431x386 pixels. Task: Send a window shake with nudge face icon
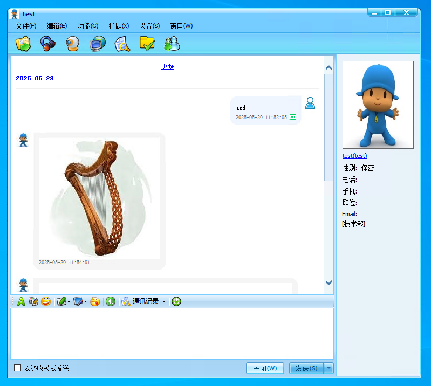tap(95, 301)
